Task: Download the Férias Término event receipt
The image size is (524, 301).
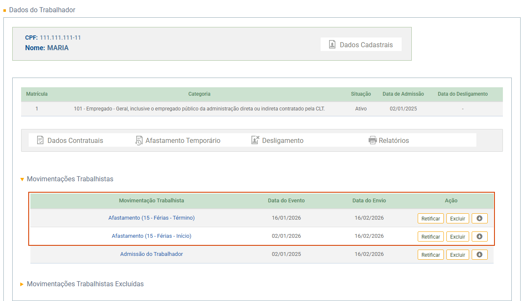Action: [479, 218]
